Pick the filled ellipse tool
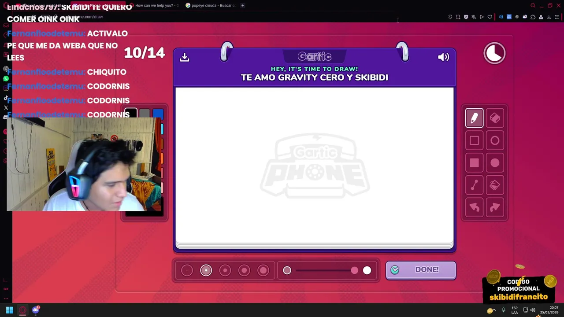Image resolution: width=564 pixels, height=317 pixels. click(x=495, y=163)
